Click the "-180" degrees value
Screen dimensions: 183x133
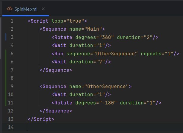click(x=108, y=103)
